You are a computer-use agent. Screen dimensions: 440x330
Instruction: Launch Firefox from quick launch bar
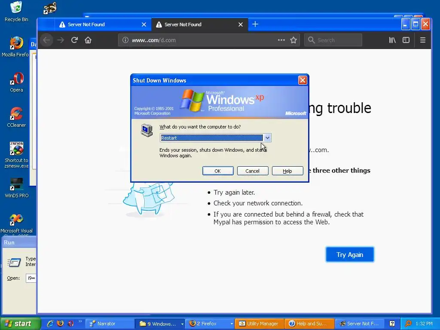[60, 324]
